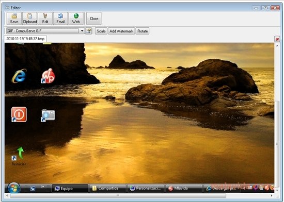Screen dimensions: 284x202
Task: Send screenshot with Email button
Action: pyautogui.click(x=60, y=19)
